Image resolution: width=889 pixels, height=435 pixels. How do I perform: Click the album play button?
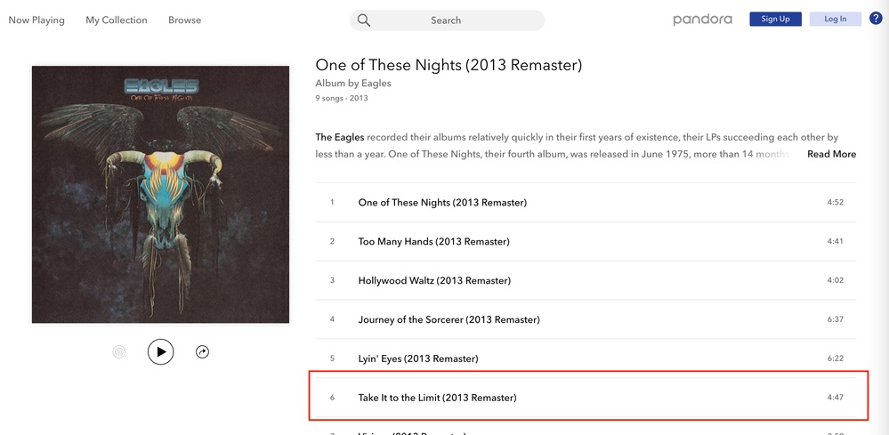(x=160, y=351)
